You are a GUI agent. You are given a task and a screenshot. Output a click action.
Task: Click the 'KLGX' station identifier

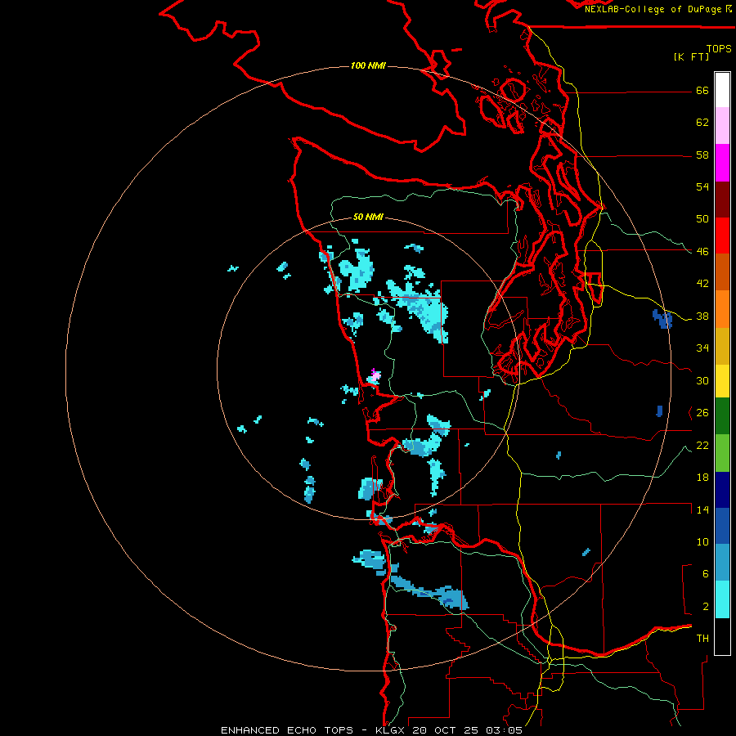coord(389,730)
